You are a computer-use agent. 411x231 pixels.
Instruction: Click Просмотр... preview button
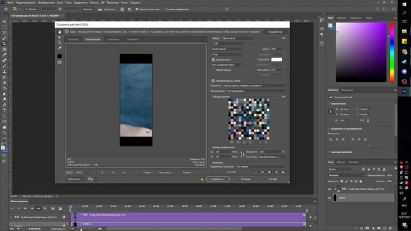74,179
